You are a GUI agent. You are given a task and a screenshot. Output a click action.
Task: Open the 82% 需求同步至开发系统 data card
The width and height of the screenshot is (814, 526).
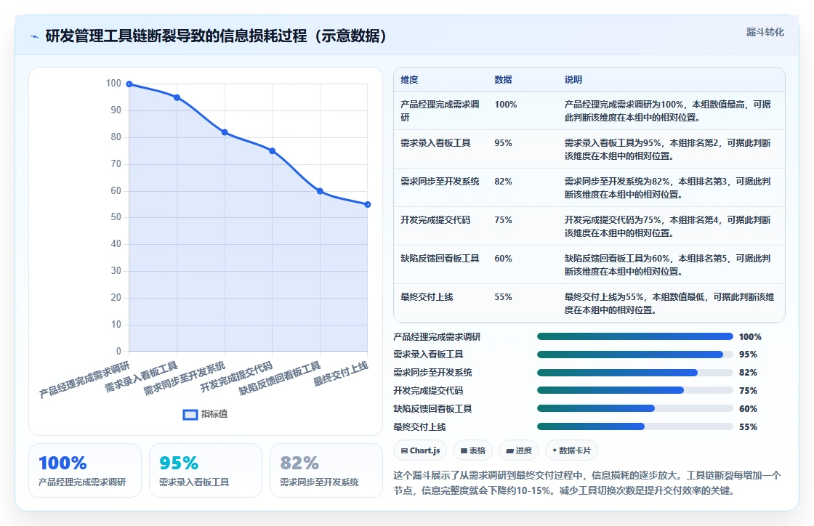coord(326,471)
